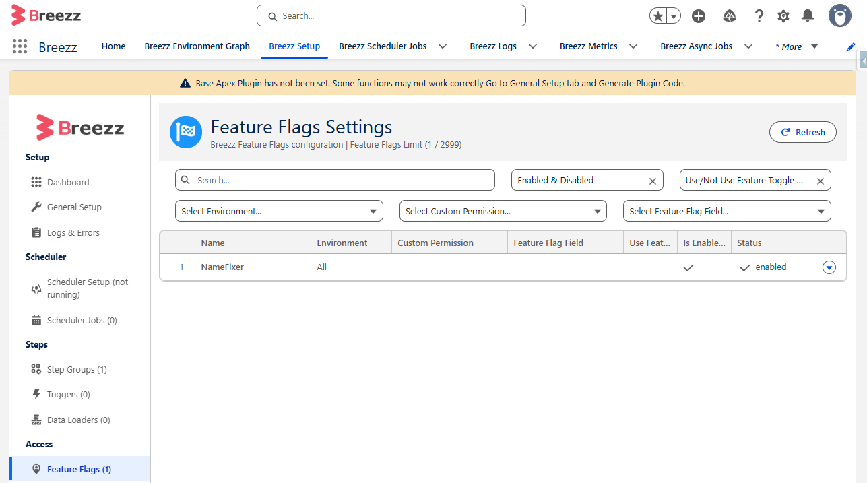This screenshot has height=483, width=867.
Task: Open the Enabled & Disabled filter combobox
Action: tap(587, 180)
